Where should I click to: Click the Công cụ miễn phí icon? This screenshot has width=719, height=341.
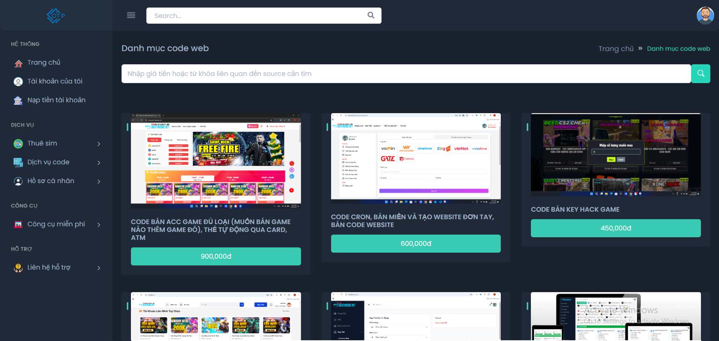click(x=18, y=224)
